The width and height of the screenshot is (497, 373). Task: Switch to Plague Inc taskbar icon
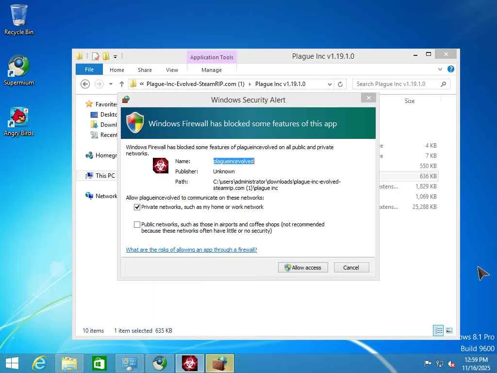tap(190, 363)
